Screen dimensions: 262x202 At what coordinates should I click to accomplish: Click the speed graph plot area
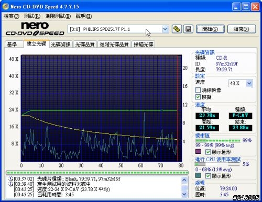click(101, 108)
